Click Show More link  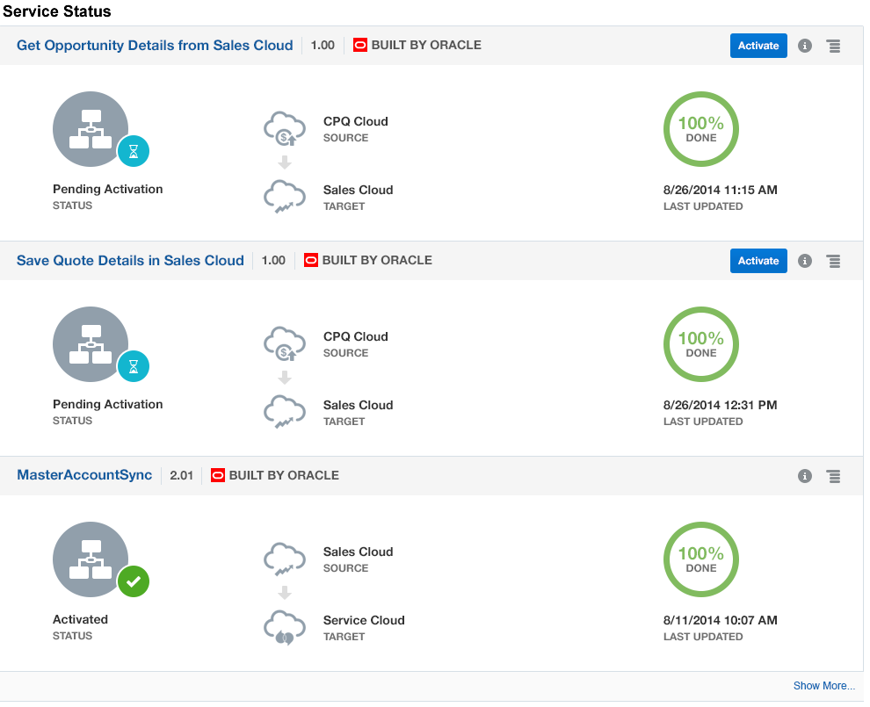pyautogui.click(x=823, y=686)
